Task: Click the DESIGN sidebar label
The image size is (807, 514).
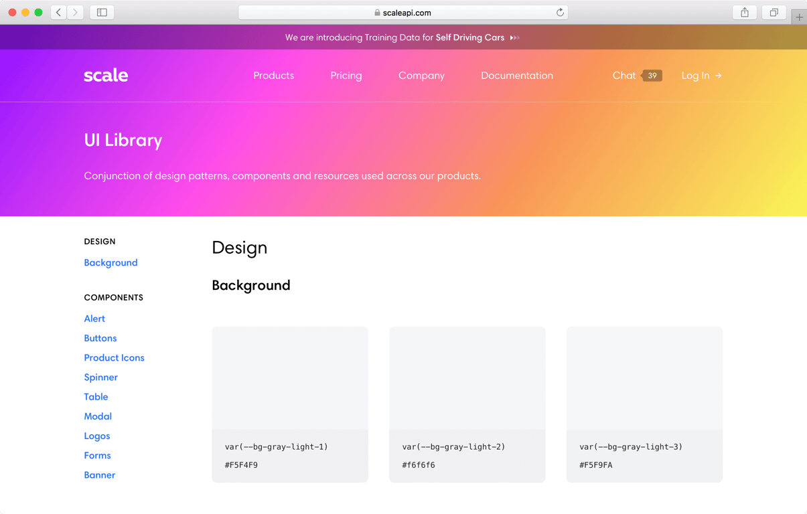Action: pyautogui.click(x=100, y=242)
